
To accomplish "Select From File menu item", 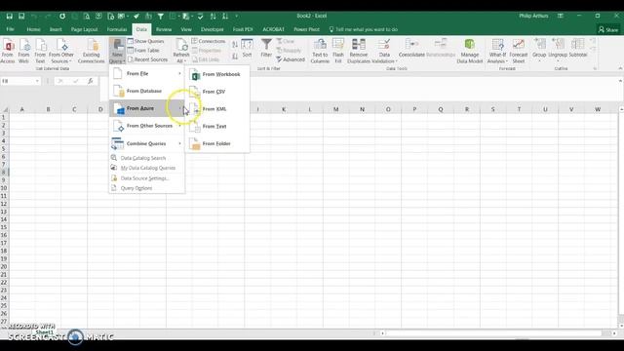I will [147, 74].
